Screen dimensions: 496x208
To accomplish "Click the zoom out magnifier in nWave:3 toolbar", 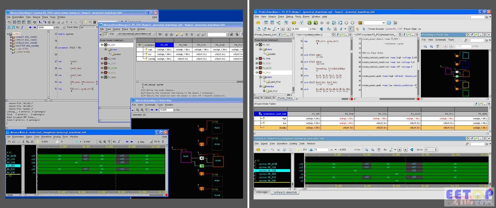I will (366, 150).
